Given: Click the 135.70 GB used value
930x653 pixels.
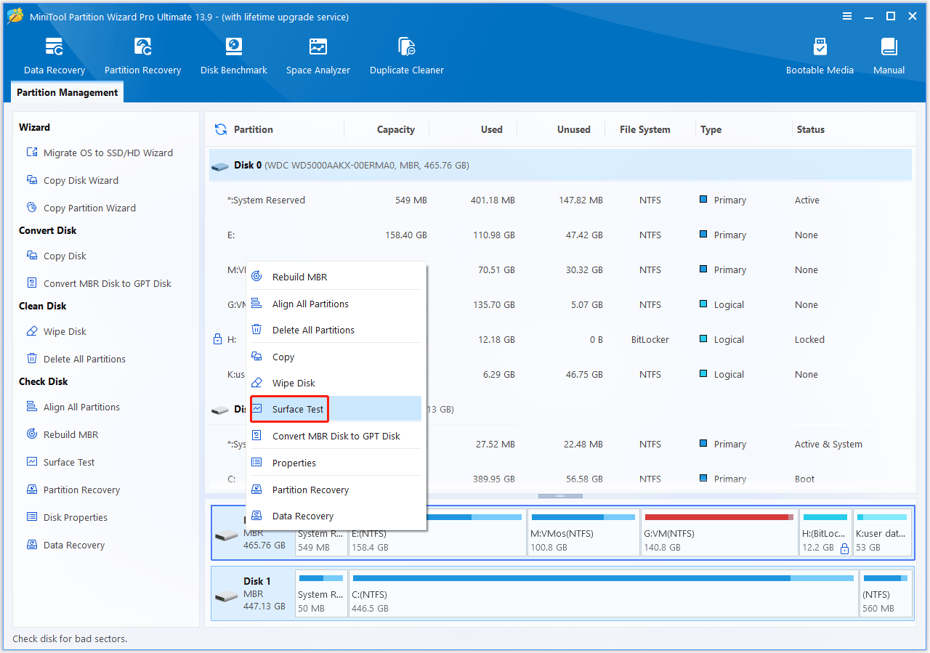Looking at the screenshot, I should pyautogui.click(x=494, y=304).
